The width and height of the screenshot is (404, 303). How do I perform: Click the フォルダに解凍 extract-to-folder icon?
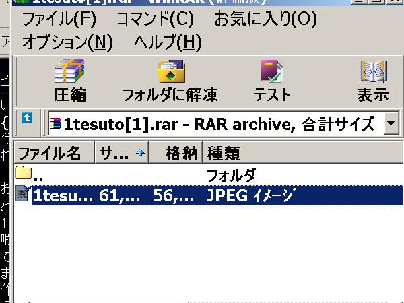(x=171, y=71)
